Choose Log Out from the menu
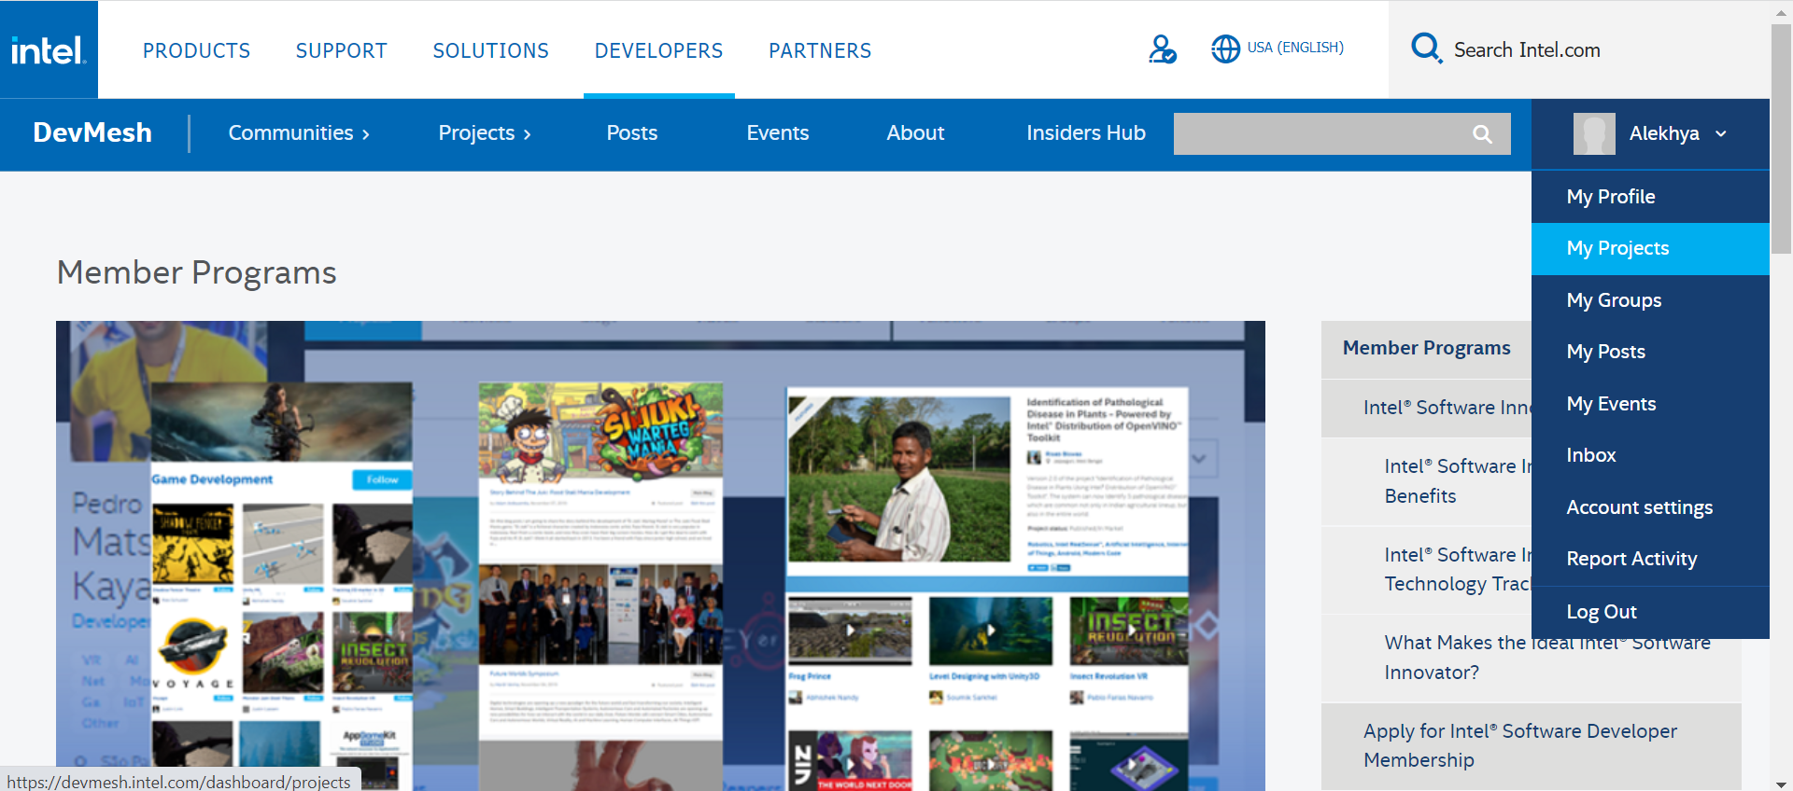This screenshot has width=1793, height=791. click(x=1601, y=612)
